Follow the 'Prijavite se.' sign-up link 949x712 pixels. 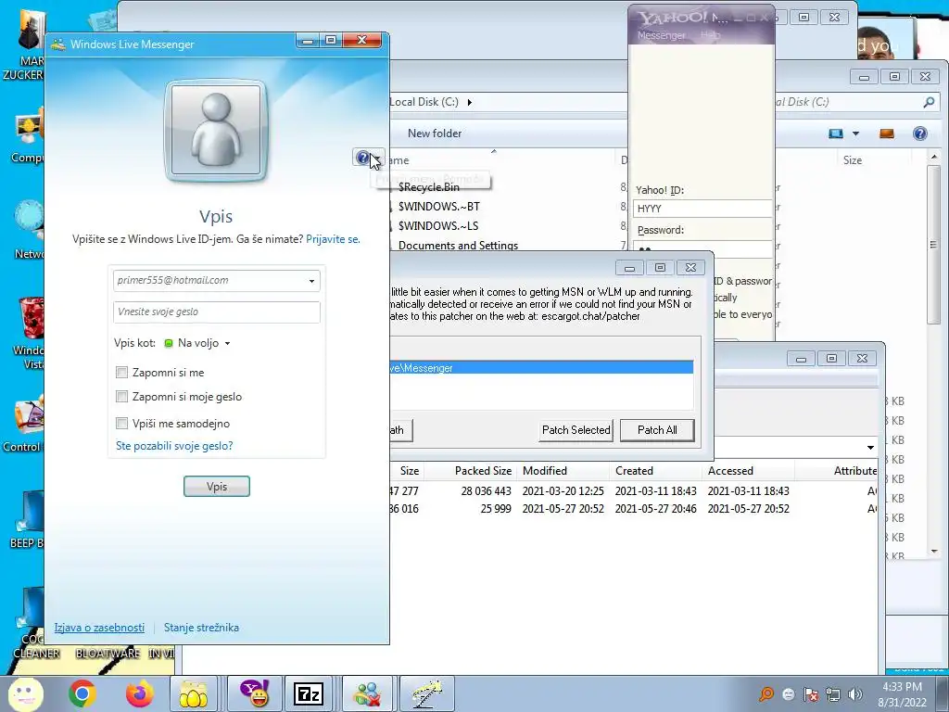coord(333,239)
